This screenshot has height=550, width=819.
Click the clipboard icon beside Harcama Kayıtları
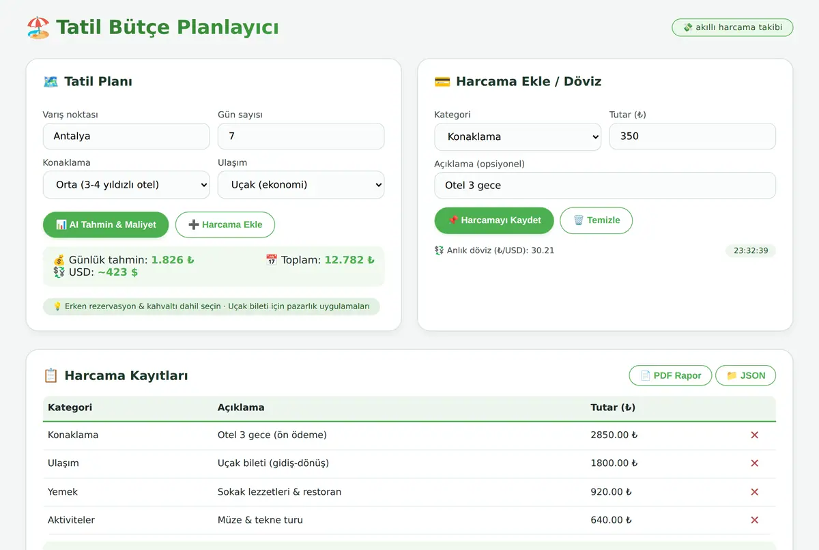[51, 376]
